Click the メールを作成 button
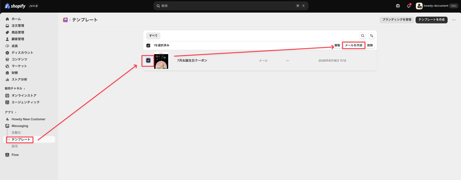Screen dimensions: 461x180 point(354,46)
